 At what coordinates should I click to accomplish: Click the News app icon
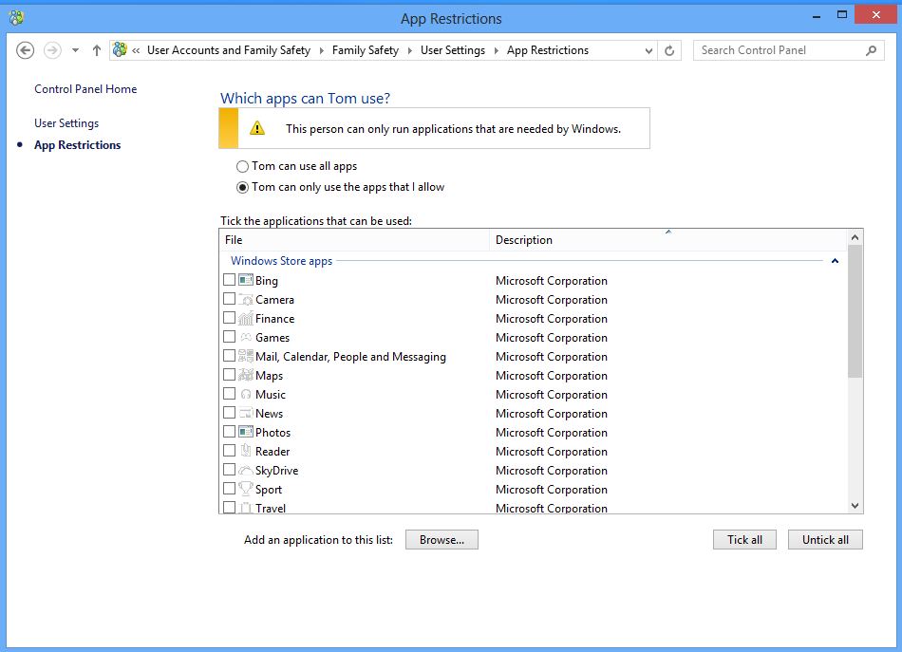click(x=246, y=413)
